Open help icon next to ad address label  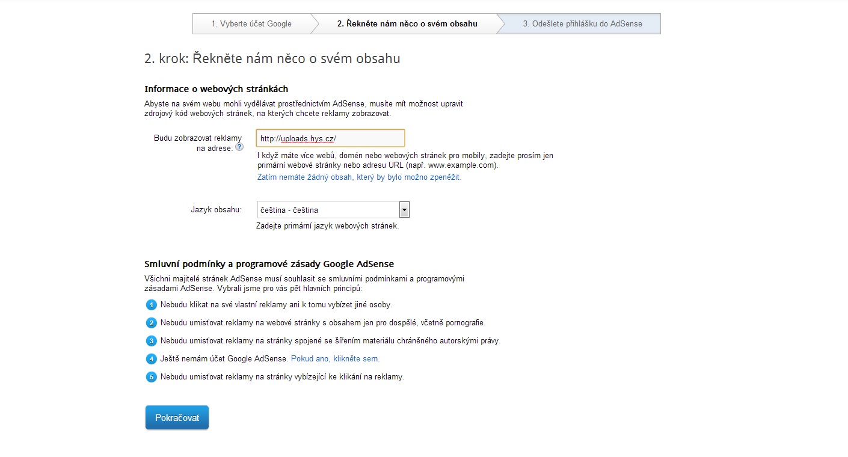coord(239,147)
